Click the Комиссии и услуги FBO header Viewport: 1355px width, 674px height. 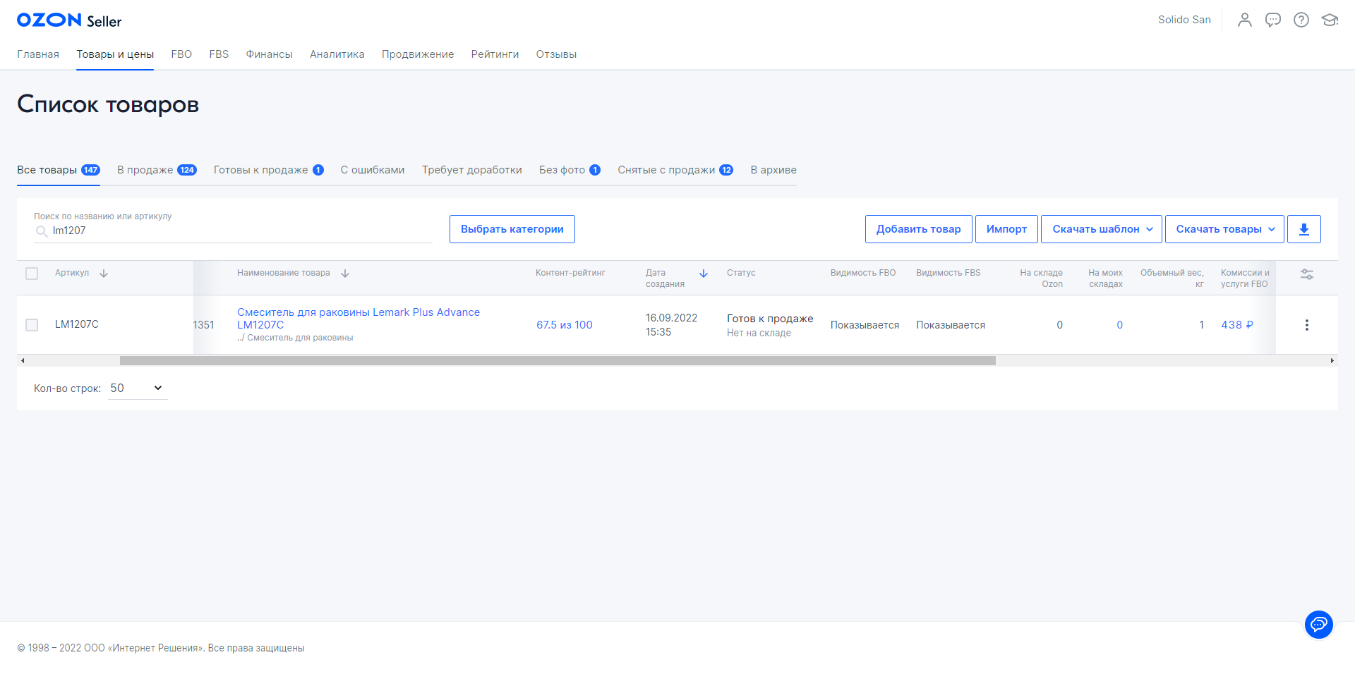[1245, 278]
